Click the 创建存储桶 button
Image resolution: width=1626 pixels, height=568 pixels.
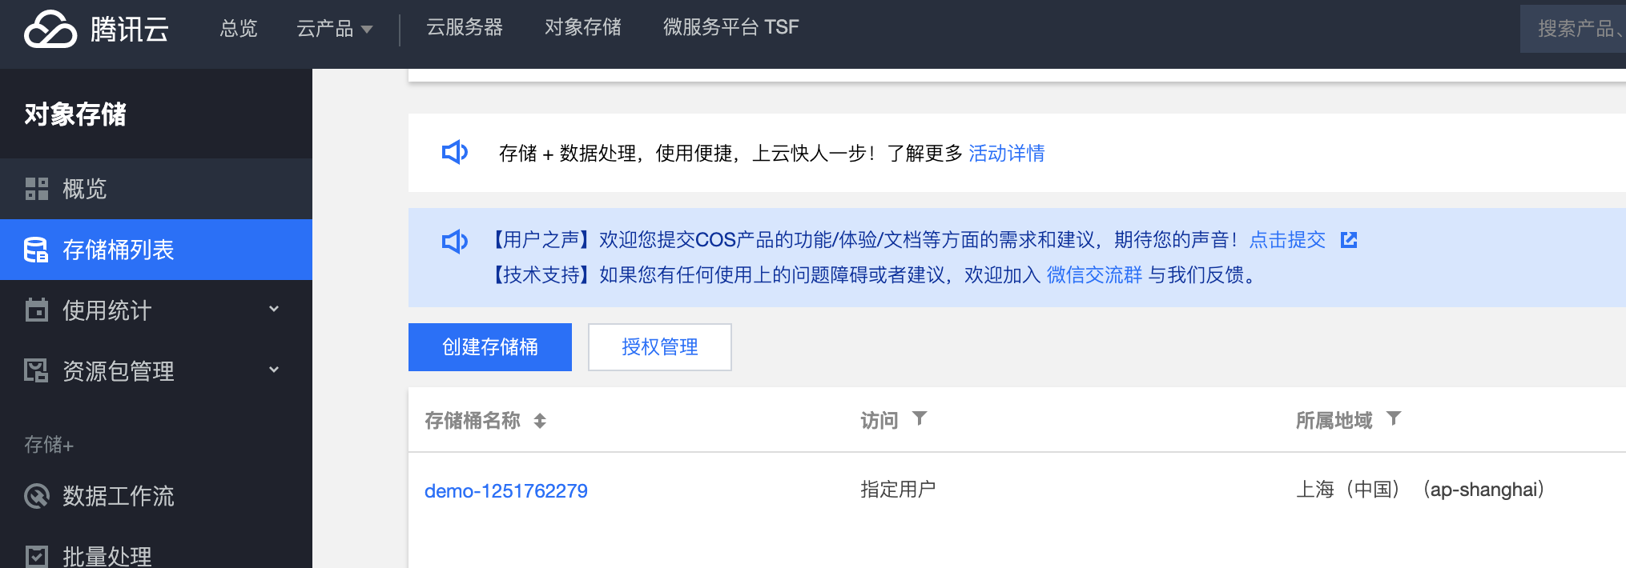pos(490,347)
